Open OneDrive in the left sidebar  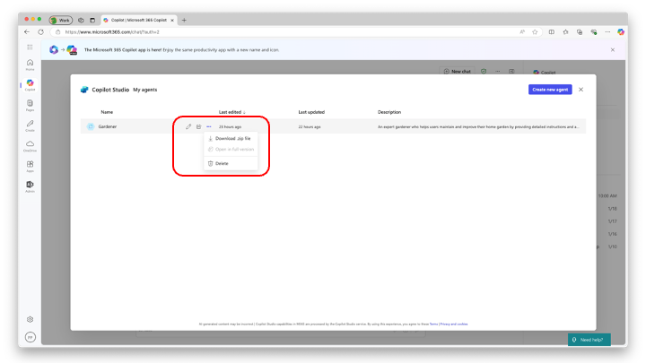[31, 146]
